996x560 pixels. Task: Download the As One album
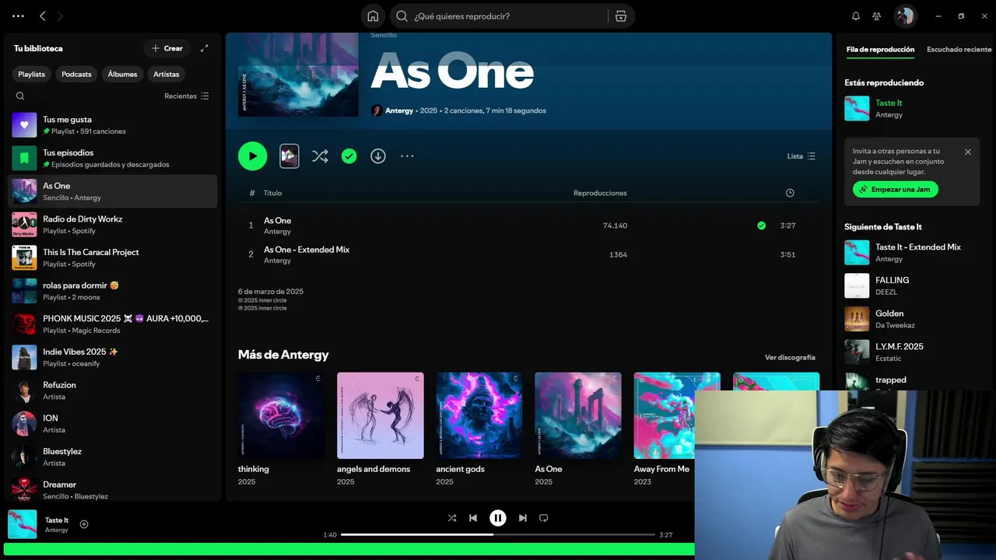[x=378, y=156]
